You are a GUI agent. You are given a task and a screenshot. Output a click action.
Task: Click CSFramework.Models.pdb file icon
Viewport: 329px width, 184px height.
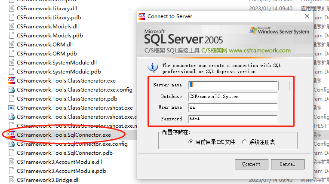point(12,35)
